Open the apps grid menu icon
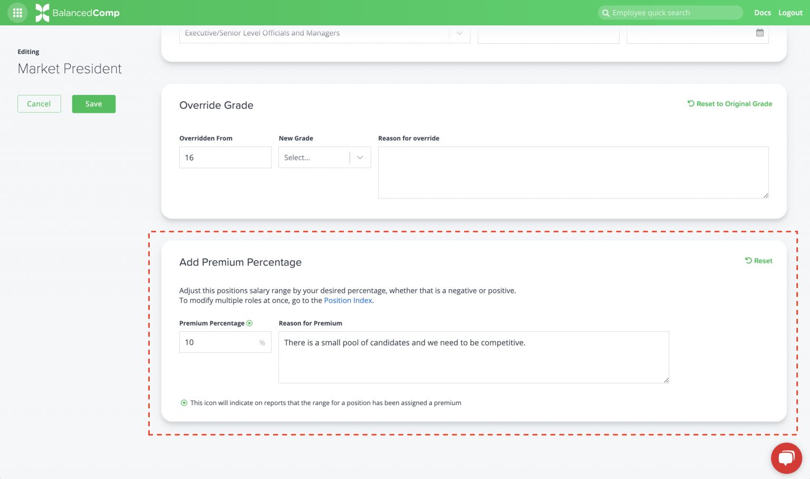Image resolution: width=810 pixels, height=479 pixels. (x=17, y=13)
